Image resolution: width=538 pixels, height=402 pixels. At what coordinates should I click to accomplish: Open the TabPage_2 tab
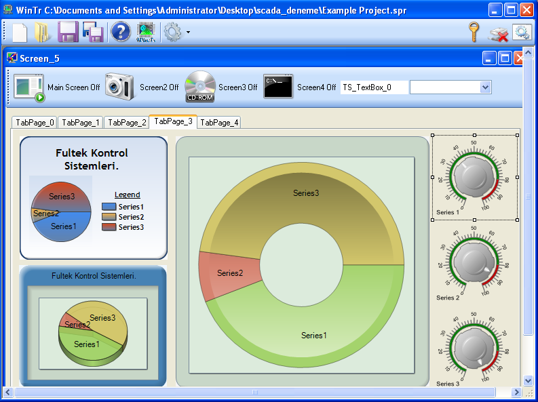[x=127, y=123]
